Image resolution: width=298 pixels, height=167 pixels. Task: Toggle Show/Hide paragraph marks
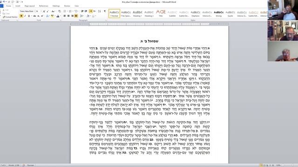pos(105,11)
